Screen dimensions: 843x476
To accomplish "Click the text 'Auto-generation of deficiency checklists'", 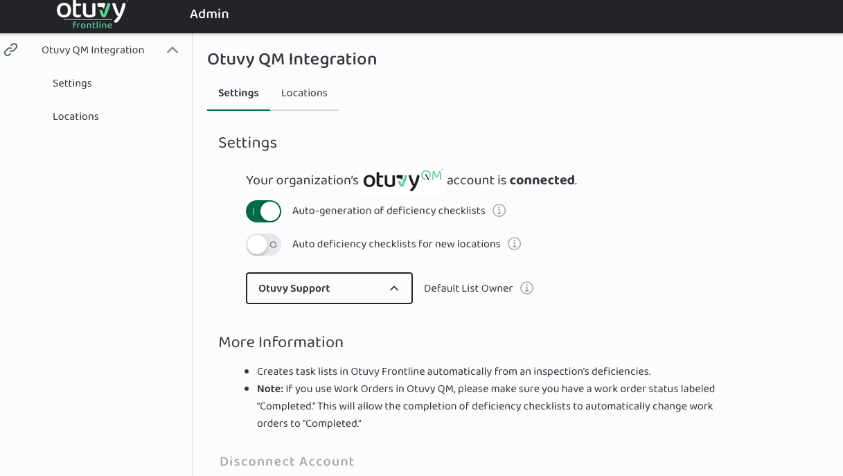I will (389, 211).
